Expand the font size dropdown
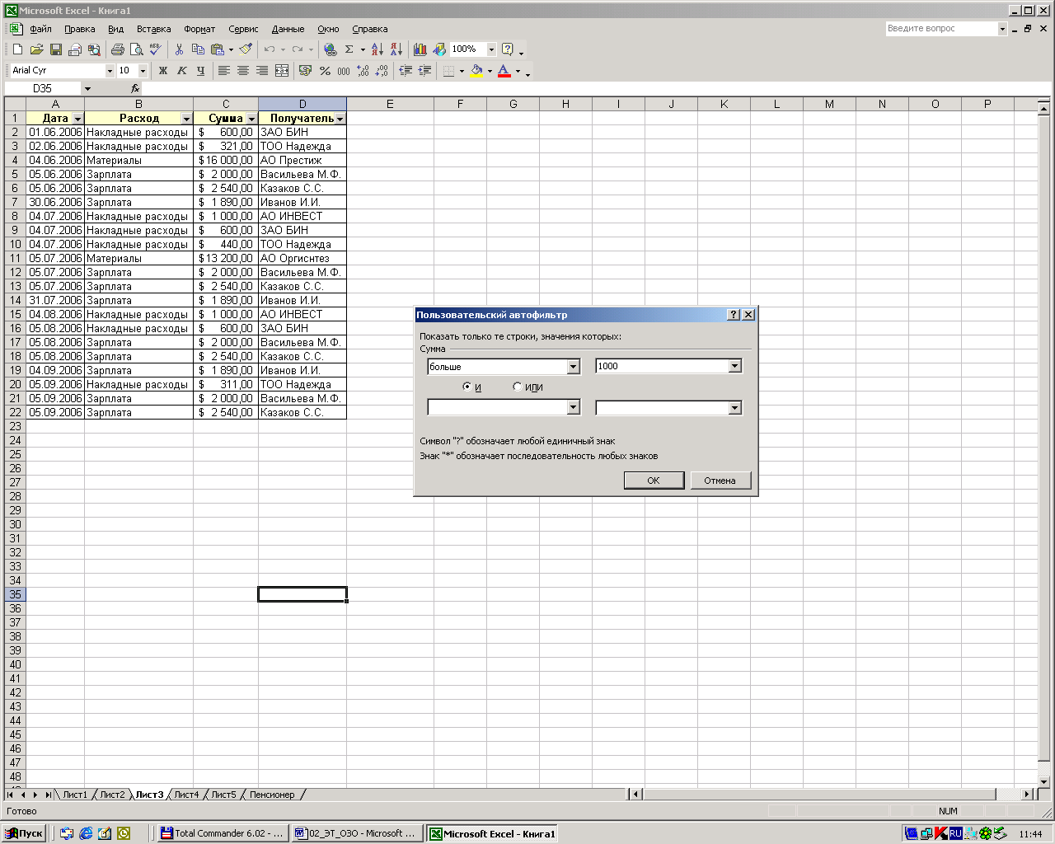This screenshot has height=844, width=1055. click(143, 71)
